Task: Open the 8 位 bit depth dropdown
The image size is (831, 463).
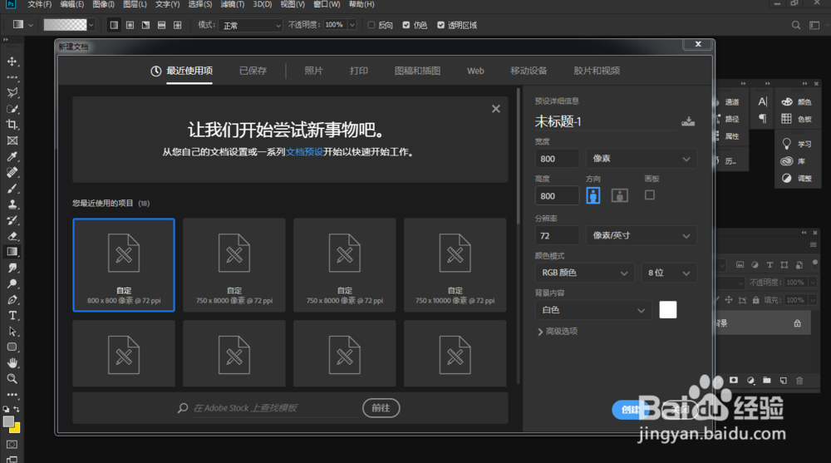Action: coord(669,273)
